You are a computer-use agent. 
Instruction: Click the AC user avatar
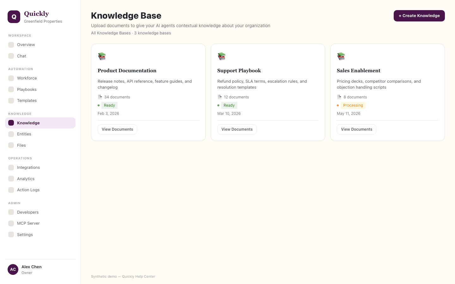[13, 269]
